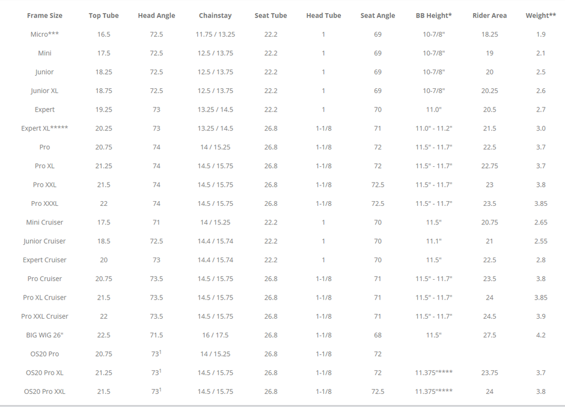
Task: Select the Head Tube column header
Action: click(323, 16)
